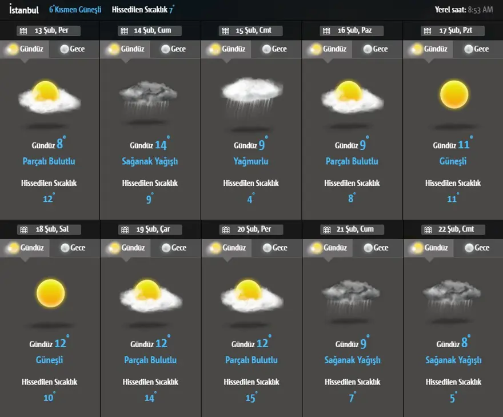Select Gündüz tab for 14 Şub
503x417 pixels.
[126, 49]
